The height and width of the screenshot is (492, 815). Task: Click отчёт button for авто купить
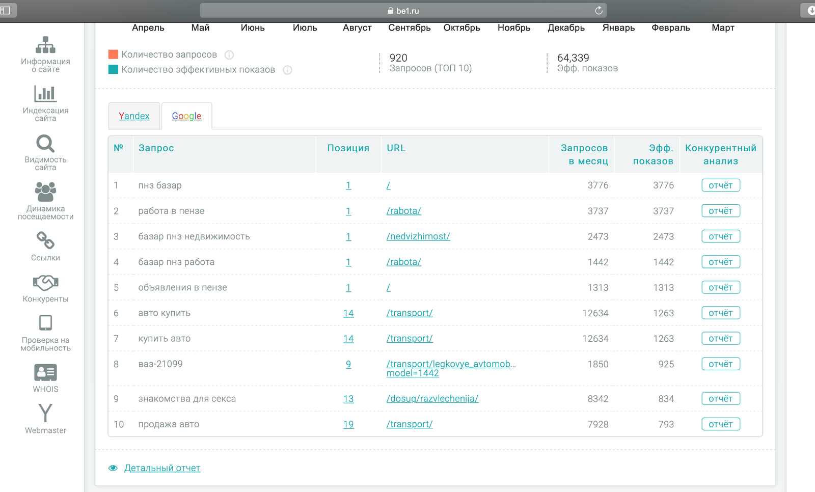point(721,313)
